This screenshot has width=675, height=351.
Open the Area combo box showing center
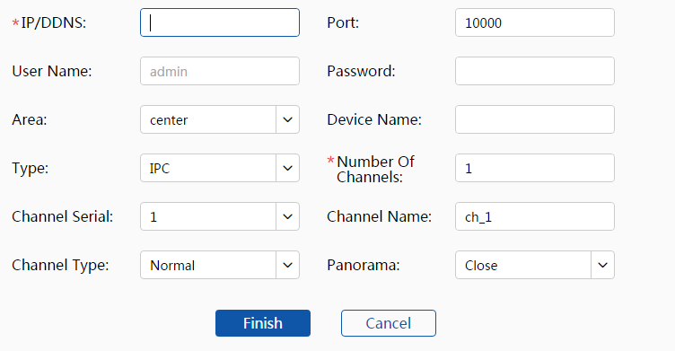(220, 119)
